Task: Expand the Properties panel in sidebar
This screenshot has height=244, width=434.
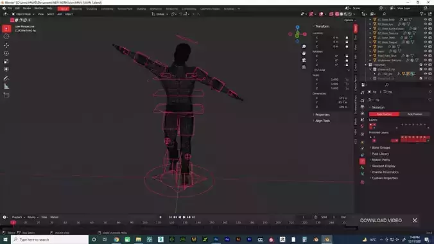Action: [322, 115]
